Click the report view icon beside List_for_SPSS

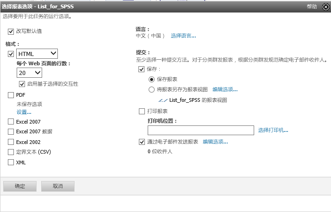(163, 100)
